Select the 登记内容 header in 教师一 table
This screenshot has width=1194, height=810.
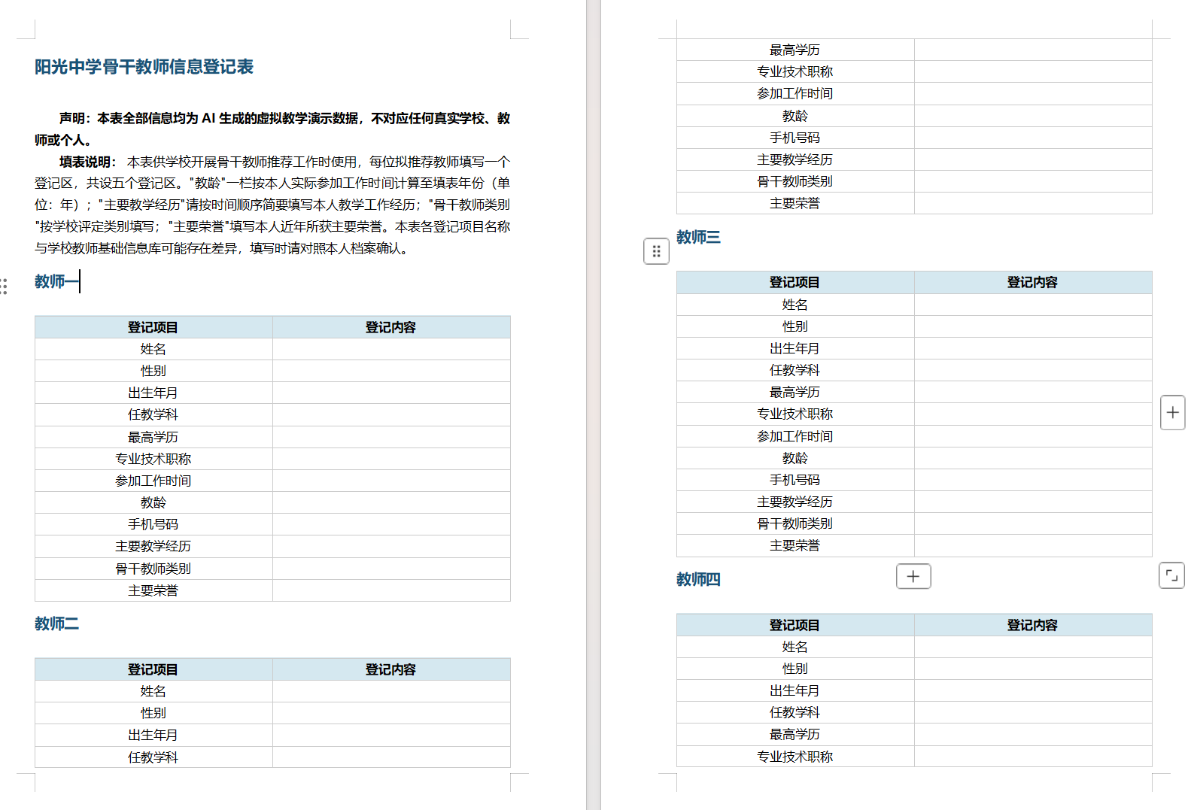tap(390, 327)
